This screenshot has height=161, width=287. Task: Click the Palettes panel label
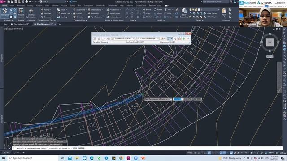pos(8,21)
